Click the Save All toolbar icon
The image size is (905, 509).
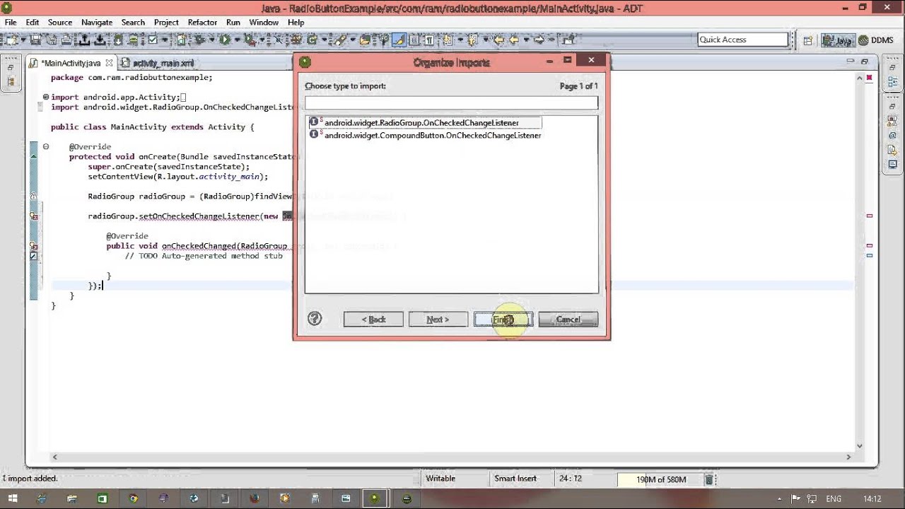pyautogui.click(x=52, y=40)
